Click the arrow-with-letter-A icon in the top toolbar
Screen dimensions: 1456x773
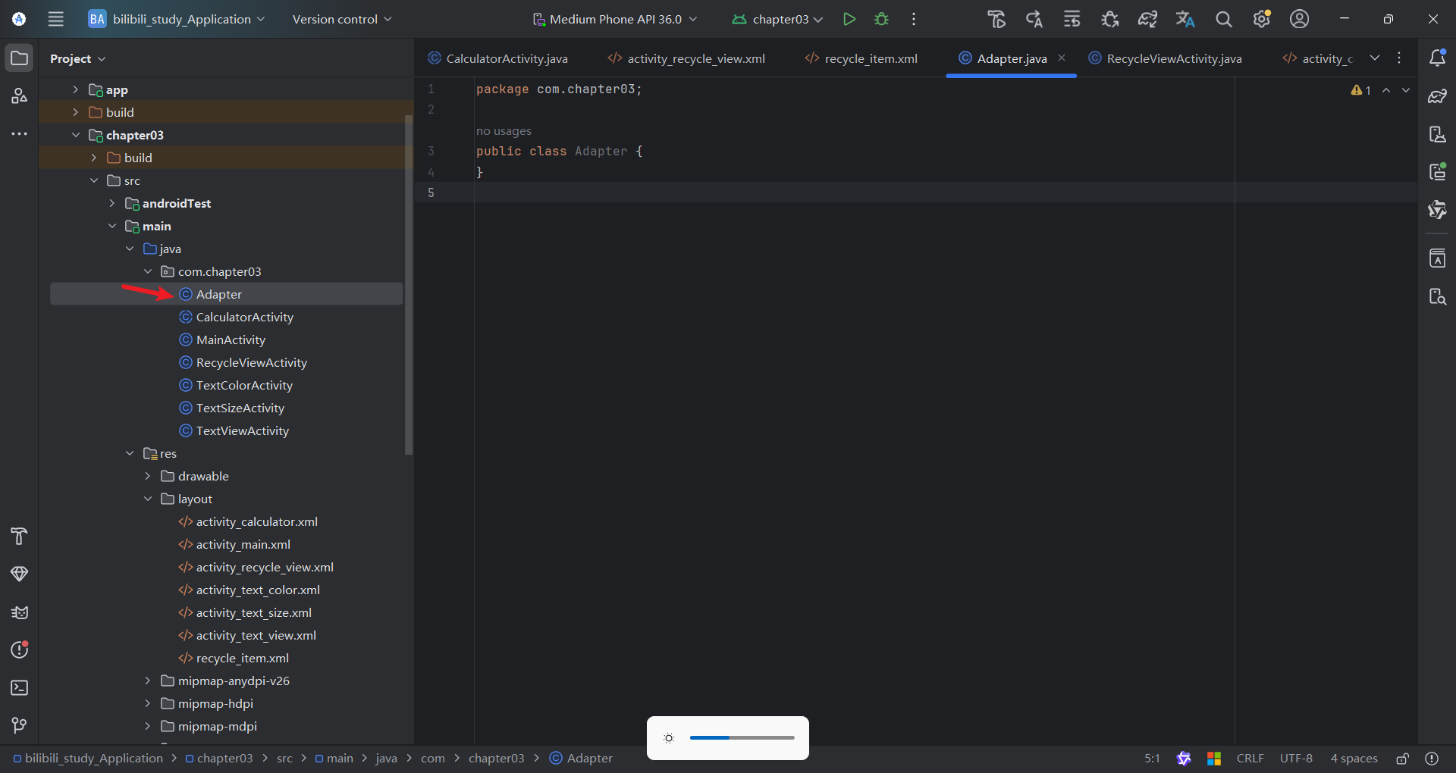click(1034, 19)
